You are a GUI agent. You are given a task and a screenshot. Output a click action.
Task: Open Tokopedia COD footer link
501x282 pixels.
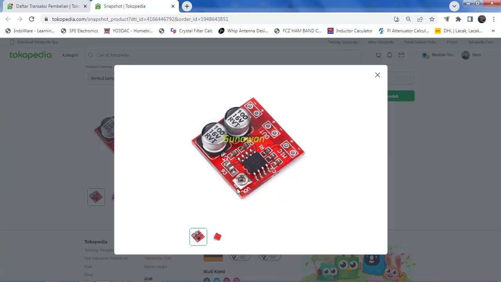pos(157,258)
